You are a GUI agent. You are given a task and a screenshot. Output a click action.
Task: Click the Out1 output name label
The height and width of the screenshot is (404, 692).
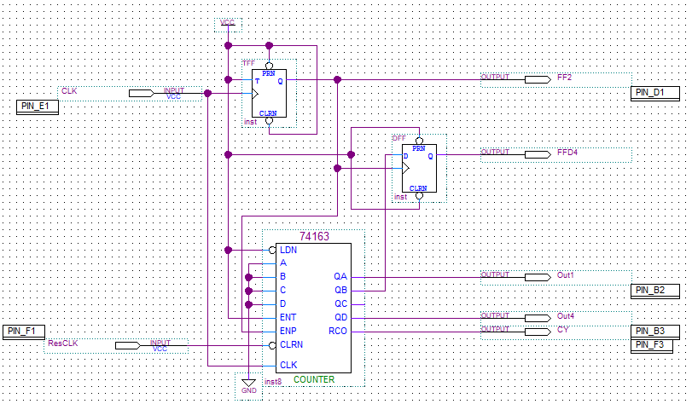(x=566, y=274)
